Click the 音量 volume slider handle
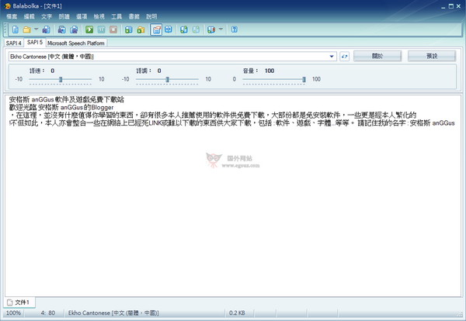 tap(304, 79)
